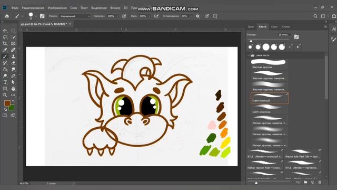This screenshot has height=190, width=337.
Task: Select the Pen tool
Action: [13, 76]
